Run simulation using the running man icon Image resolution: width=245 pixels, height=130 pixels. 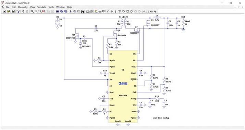pos(23,11)
